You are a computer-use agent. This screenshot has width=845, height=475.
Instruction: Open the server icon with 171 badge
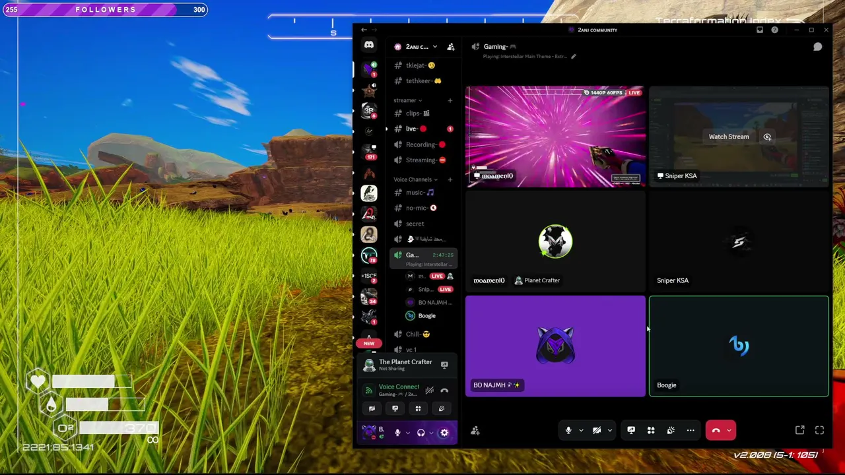point(369,151)
